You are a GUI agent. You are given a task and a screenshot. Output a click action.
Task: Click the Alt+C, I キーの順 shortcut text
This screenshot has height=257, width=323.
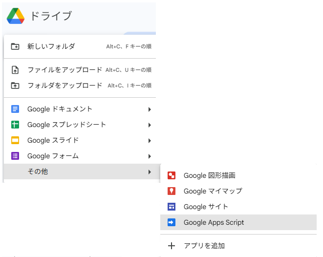[129, 86]
